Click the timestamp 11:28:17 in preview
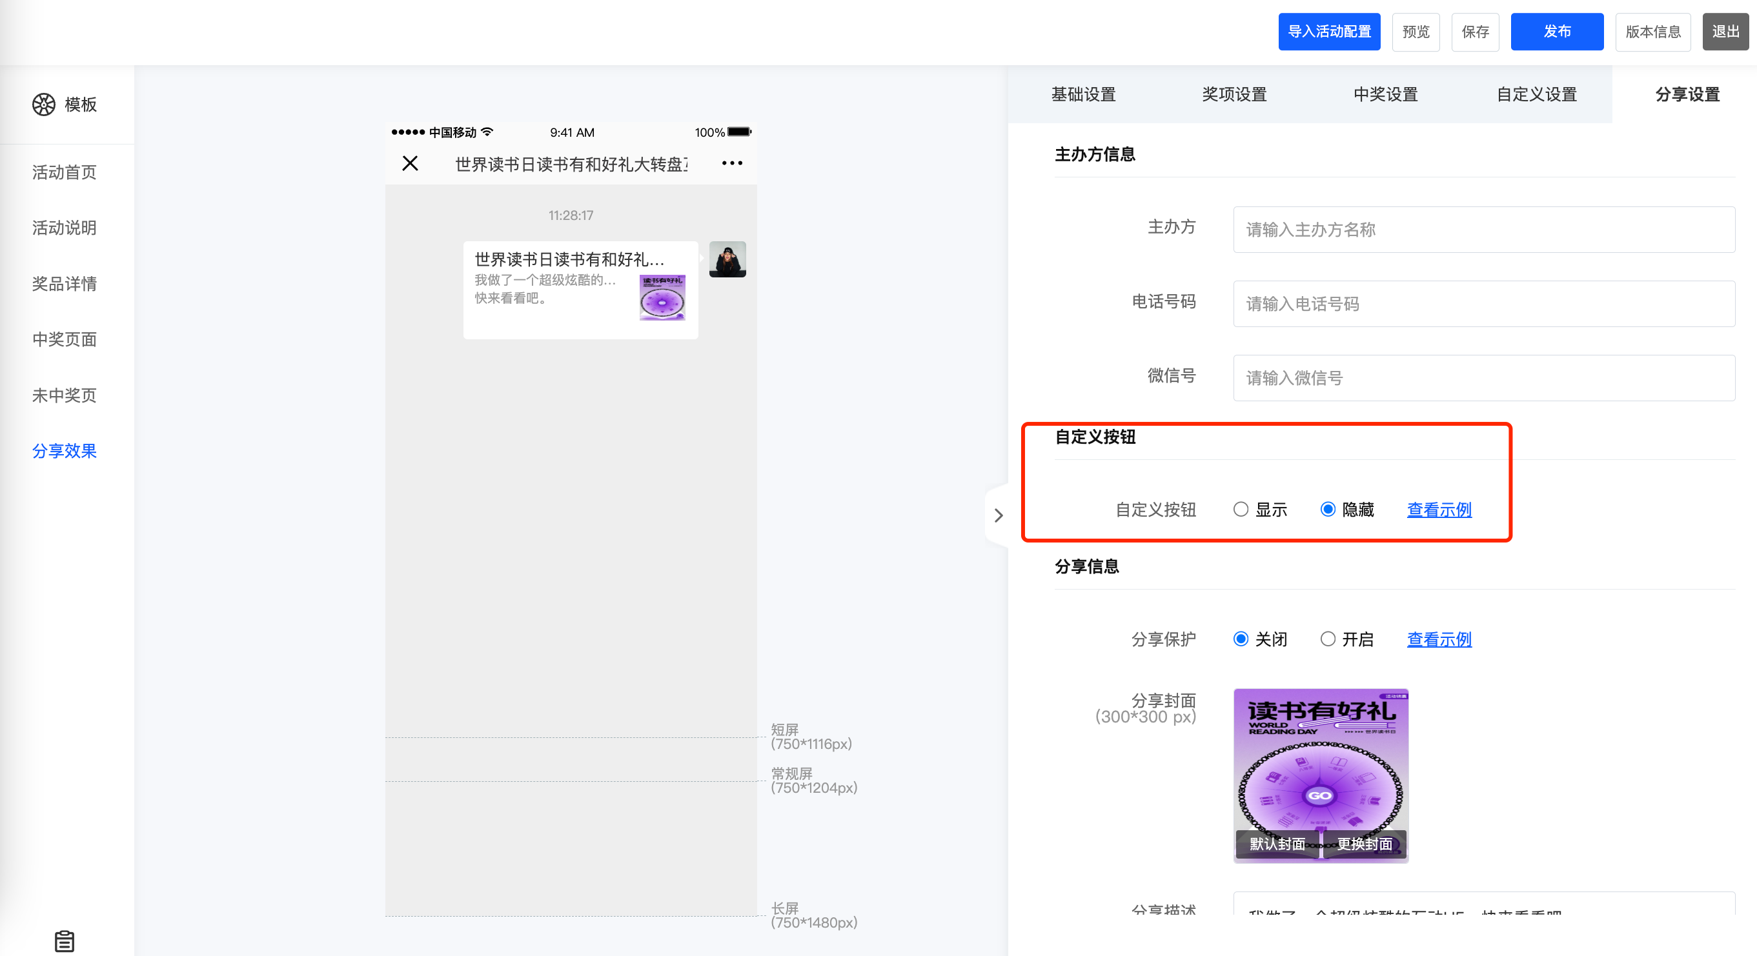Image resolution: width=1757 pixels, height=956 pixels. coord(570,216)
